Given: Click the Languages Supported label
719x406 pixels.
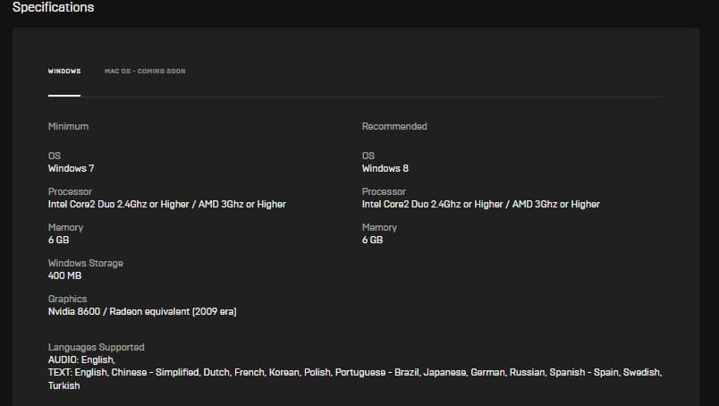Looking at the screenshot, I should click(97, 347).
